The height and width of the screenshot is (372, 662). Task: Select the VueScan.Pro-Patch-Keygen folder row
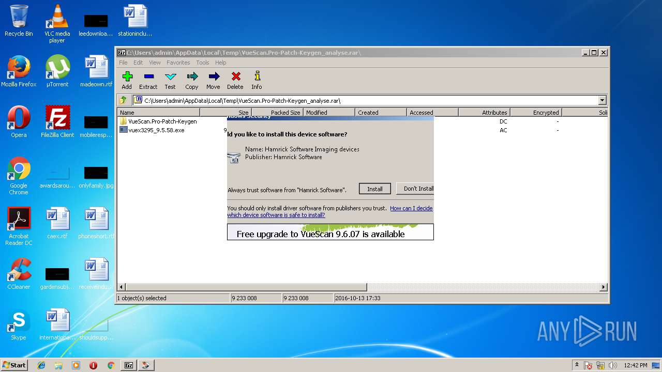pos(162,121)
